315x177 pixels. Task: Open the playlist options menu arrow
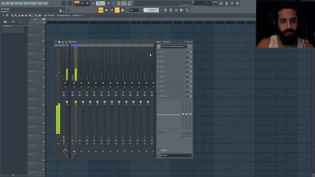point(3,15)
